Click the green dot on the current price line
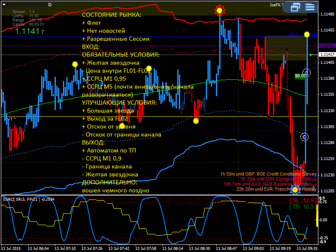 (x=310, y=55)
